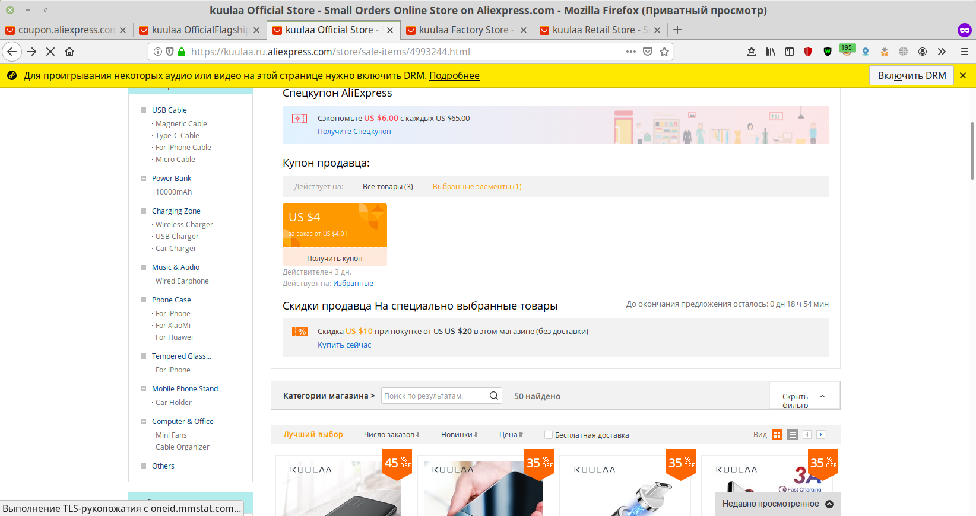Screen dimensions: 976x516
Task: Collapse the Computer & Office category box
Action: [x=143, y=421]
